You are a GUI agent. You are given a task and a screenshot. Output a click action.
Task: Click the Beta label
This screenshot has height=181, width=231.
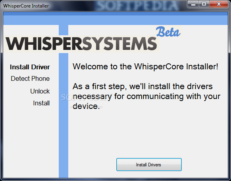coord(168,32)
